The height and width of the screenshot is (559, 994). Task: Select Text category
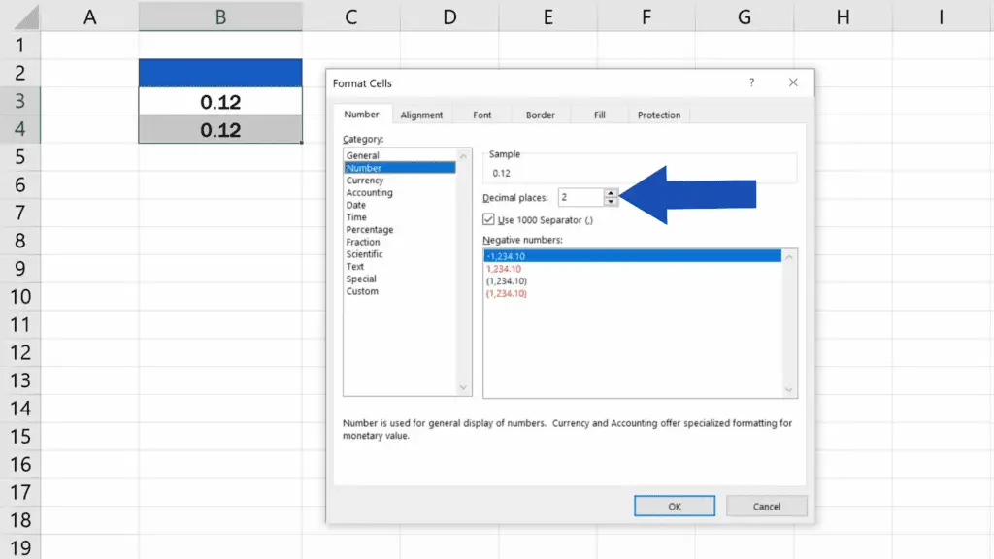(399, 266)
